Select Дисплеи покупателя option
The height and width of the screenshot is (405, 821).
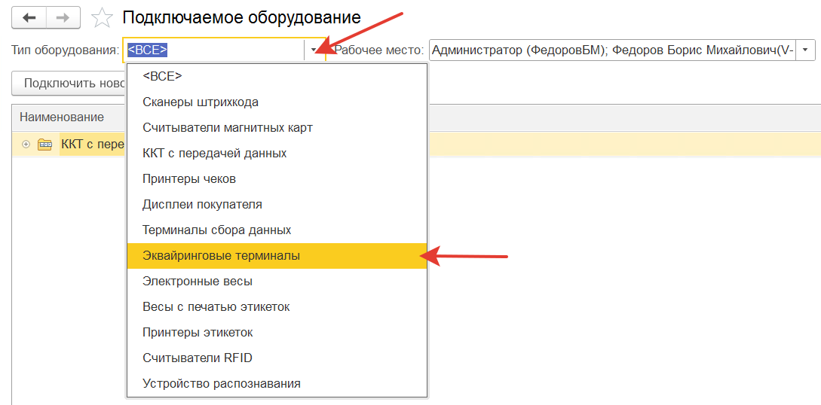click(x=277, y=205)
